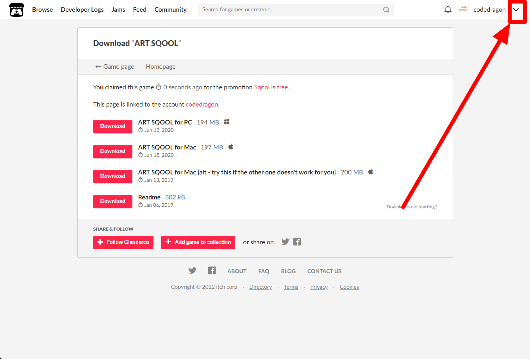This screenshot has height=359, width=530.
Task: Return to Game page
Action: 115,67
